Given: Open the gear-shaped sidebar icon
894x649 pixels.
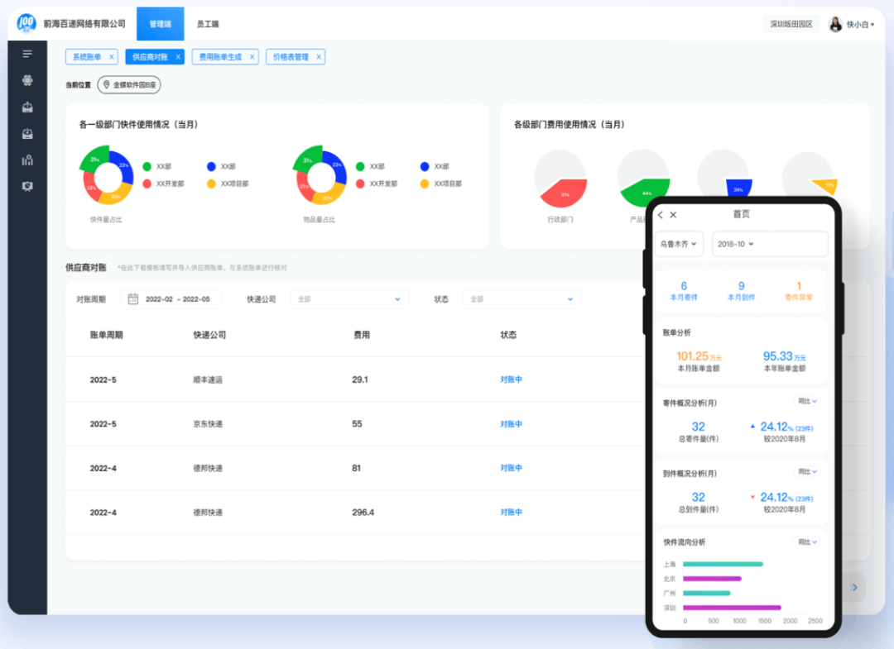Looking at the screenshot, I should (x=27, y=80).
